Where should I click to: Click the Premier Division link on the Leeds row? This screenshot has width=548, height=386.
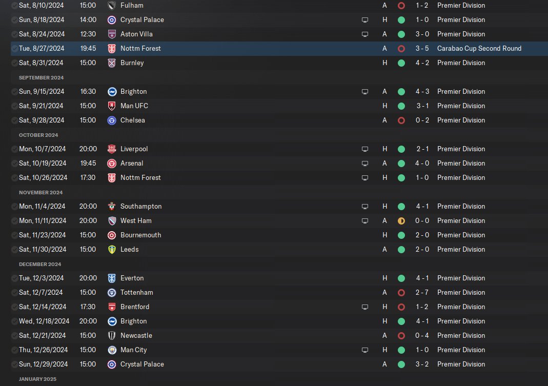pyautogui.click(x=461, y=250)
